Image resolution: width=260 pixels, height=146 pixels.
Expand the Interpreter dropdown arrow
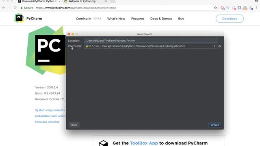(x=214, y=46)
